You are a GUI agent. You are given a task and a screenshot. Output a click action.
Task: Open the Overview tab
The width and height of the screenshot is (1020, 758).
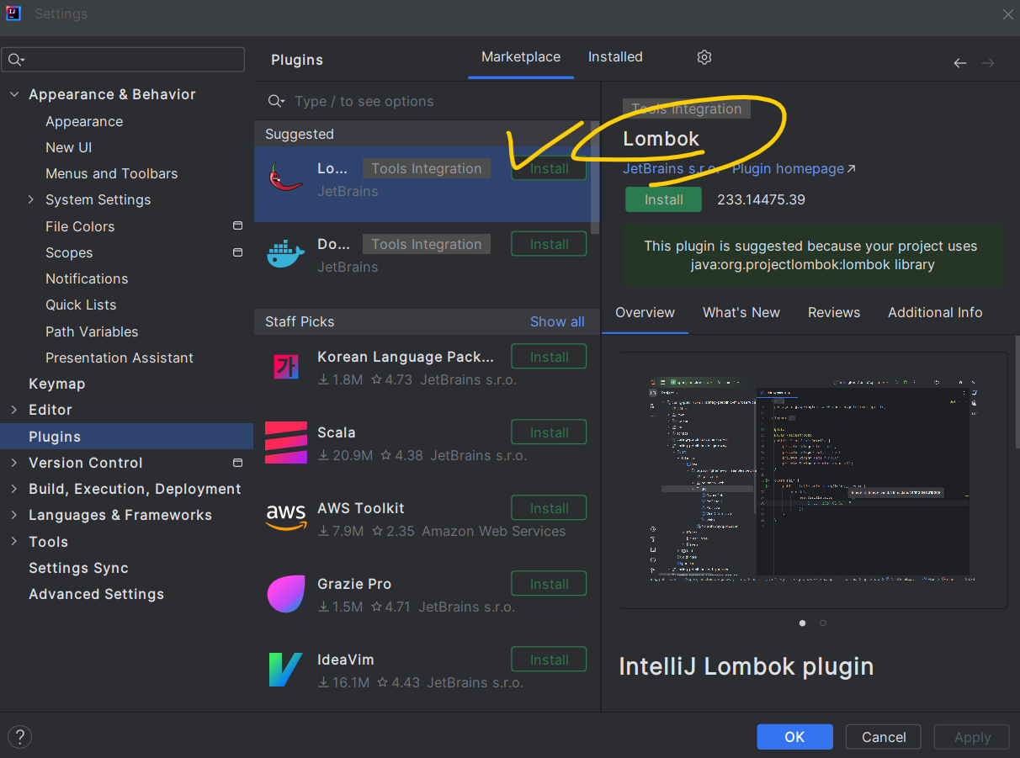pyautogui.click(x=645, y=312)
